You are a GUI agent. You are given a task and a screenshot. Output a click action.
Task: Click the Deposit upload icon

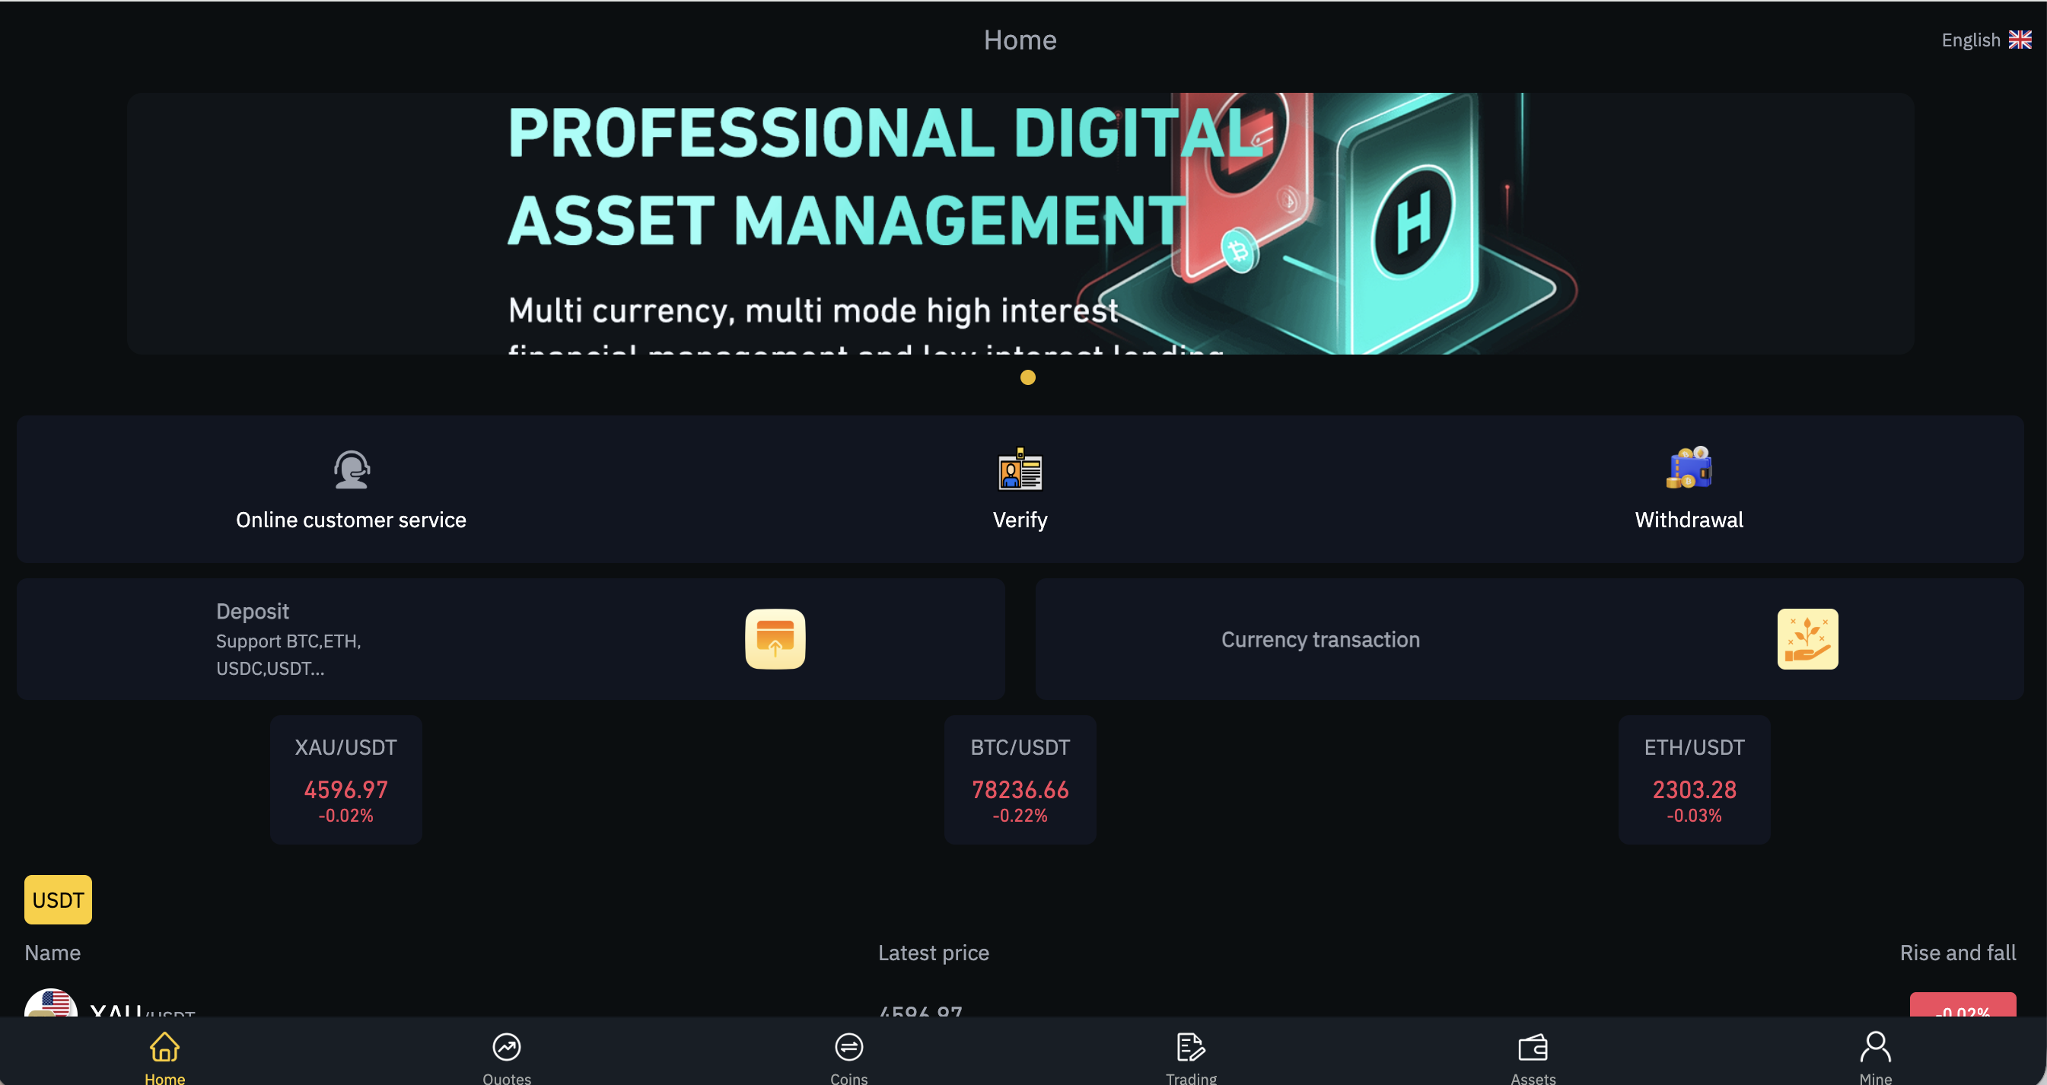point(775,638)
